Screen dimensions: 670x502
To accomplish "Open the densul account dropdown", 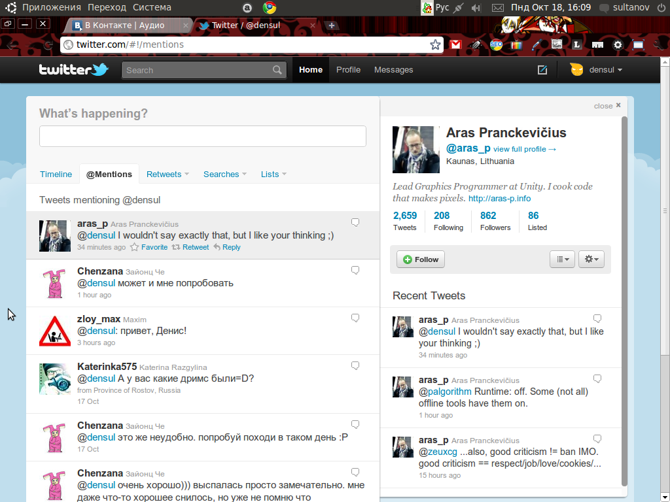I will click(595, 69).
